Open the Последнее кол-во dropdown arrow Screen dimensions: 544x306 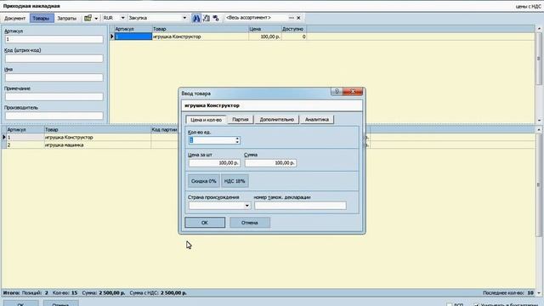click(539, 293)
